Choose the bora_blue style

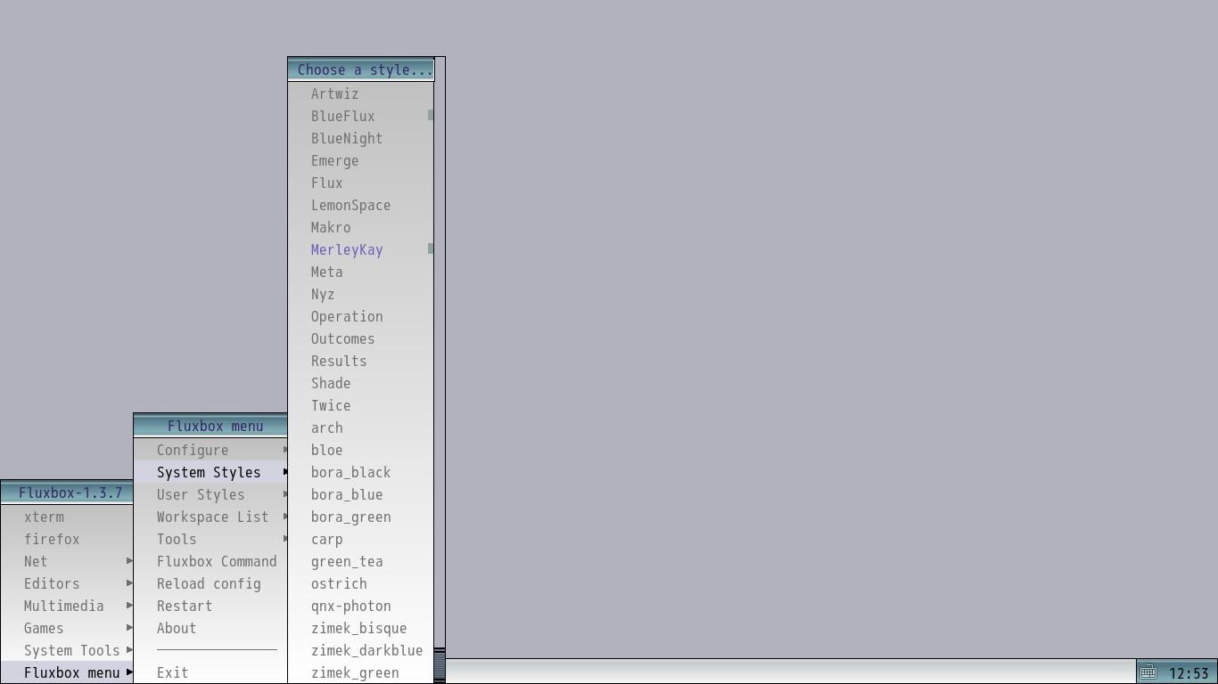click(x=361, y=494)
